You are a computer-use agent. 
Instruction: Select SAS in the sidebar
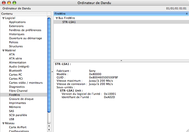pyautogui.click(x=11, y=111)
